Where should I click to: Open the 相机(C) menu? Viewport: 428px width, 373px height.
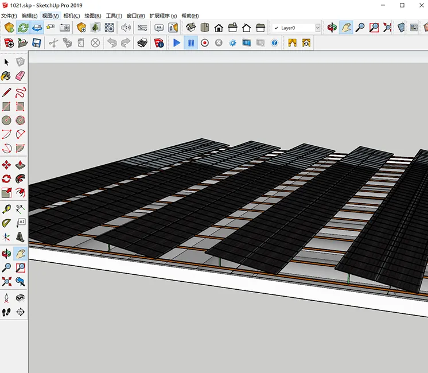point(71,15)
